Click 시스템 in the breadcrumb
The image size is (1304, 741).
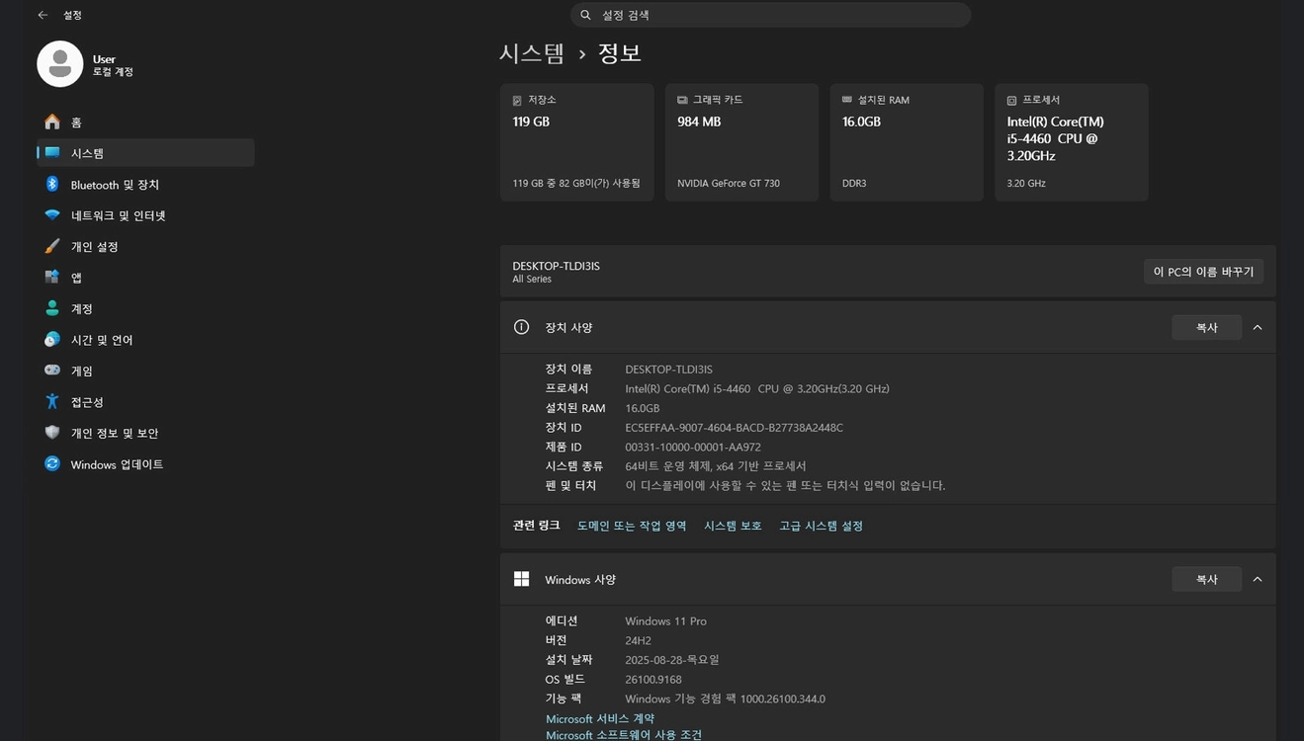tap(532, 53)
